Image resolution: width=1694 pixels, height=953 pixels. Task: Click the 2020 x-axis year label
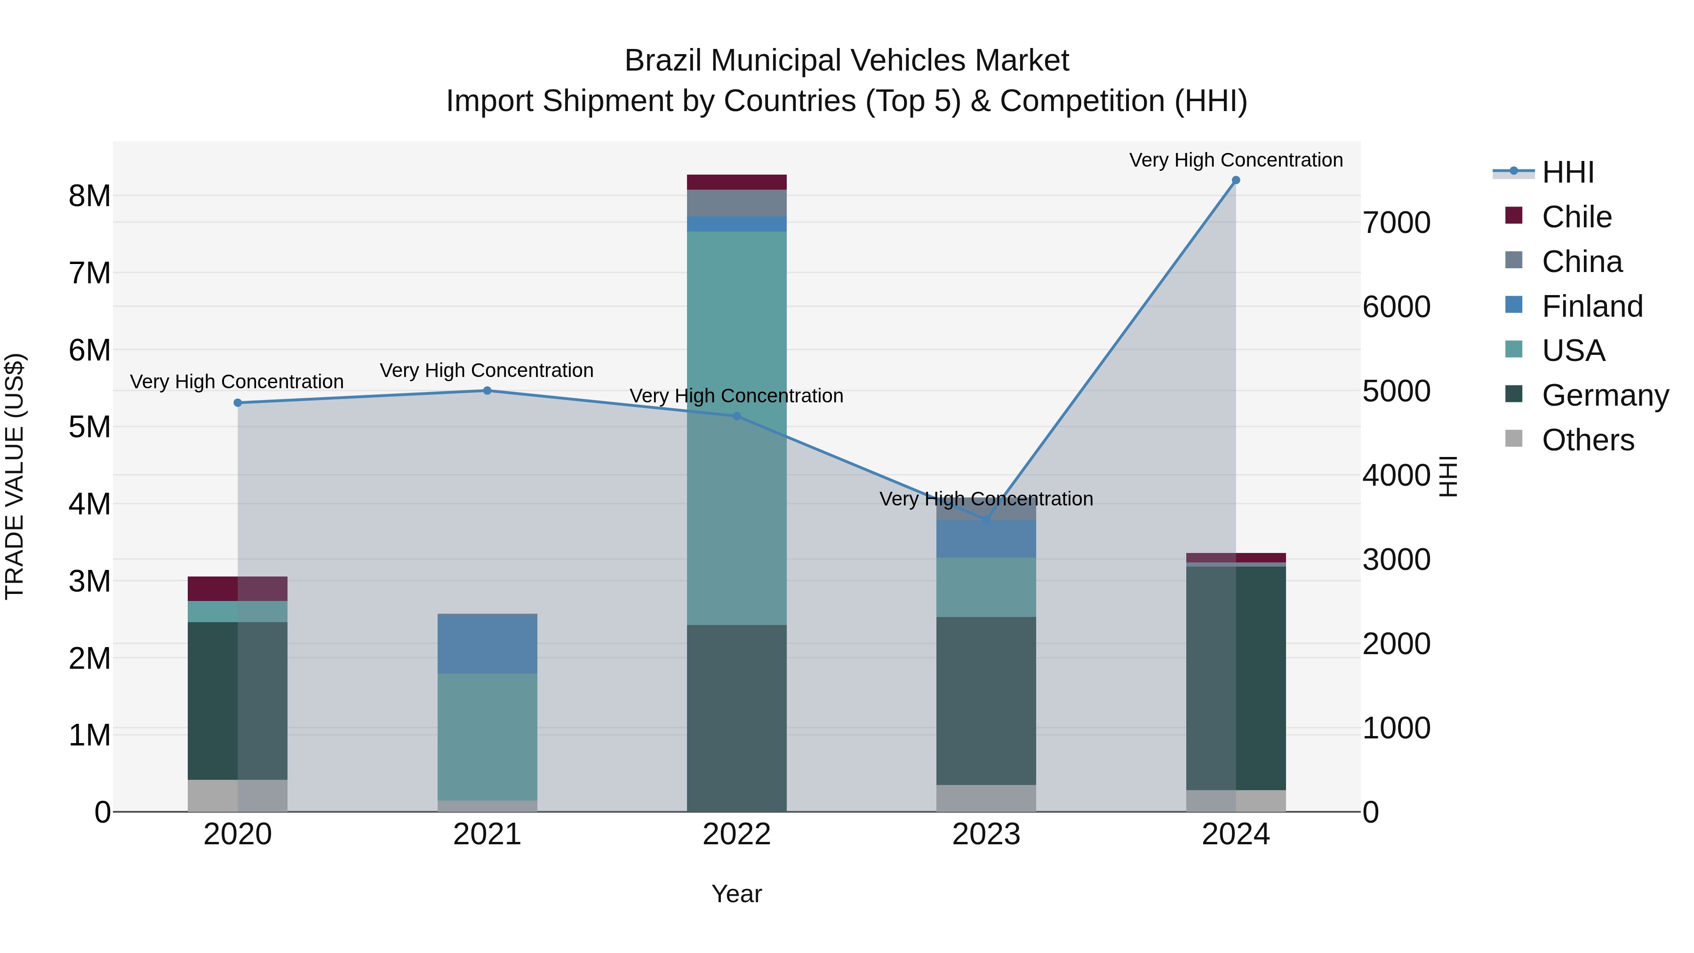click(x=238, y=834)
